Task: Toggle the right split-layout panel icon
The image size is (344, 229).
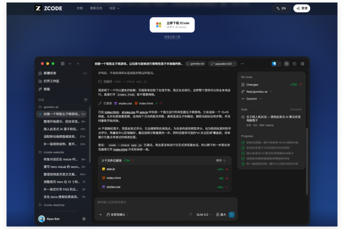Action: (x=303, y=64)
